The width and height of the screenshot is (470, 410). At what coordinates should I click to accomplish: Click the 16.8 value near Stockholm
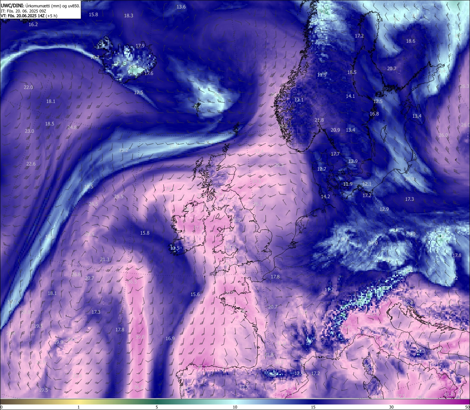[x=374, y=114]
